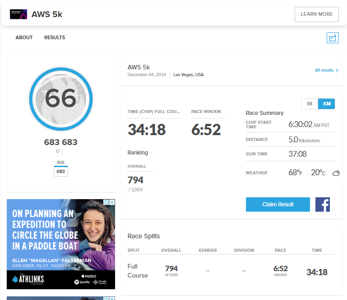Open the ABOUT tab
This screenshot has height=300, width=347.
click(24, 37)
